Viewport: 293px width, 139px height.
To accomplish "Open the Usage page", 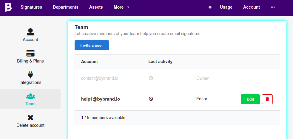I will click(226, 7).
